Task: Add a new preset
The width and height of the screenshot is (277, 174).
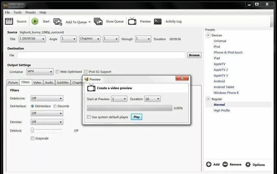Action: point(213,164)
